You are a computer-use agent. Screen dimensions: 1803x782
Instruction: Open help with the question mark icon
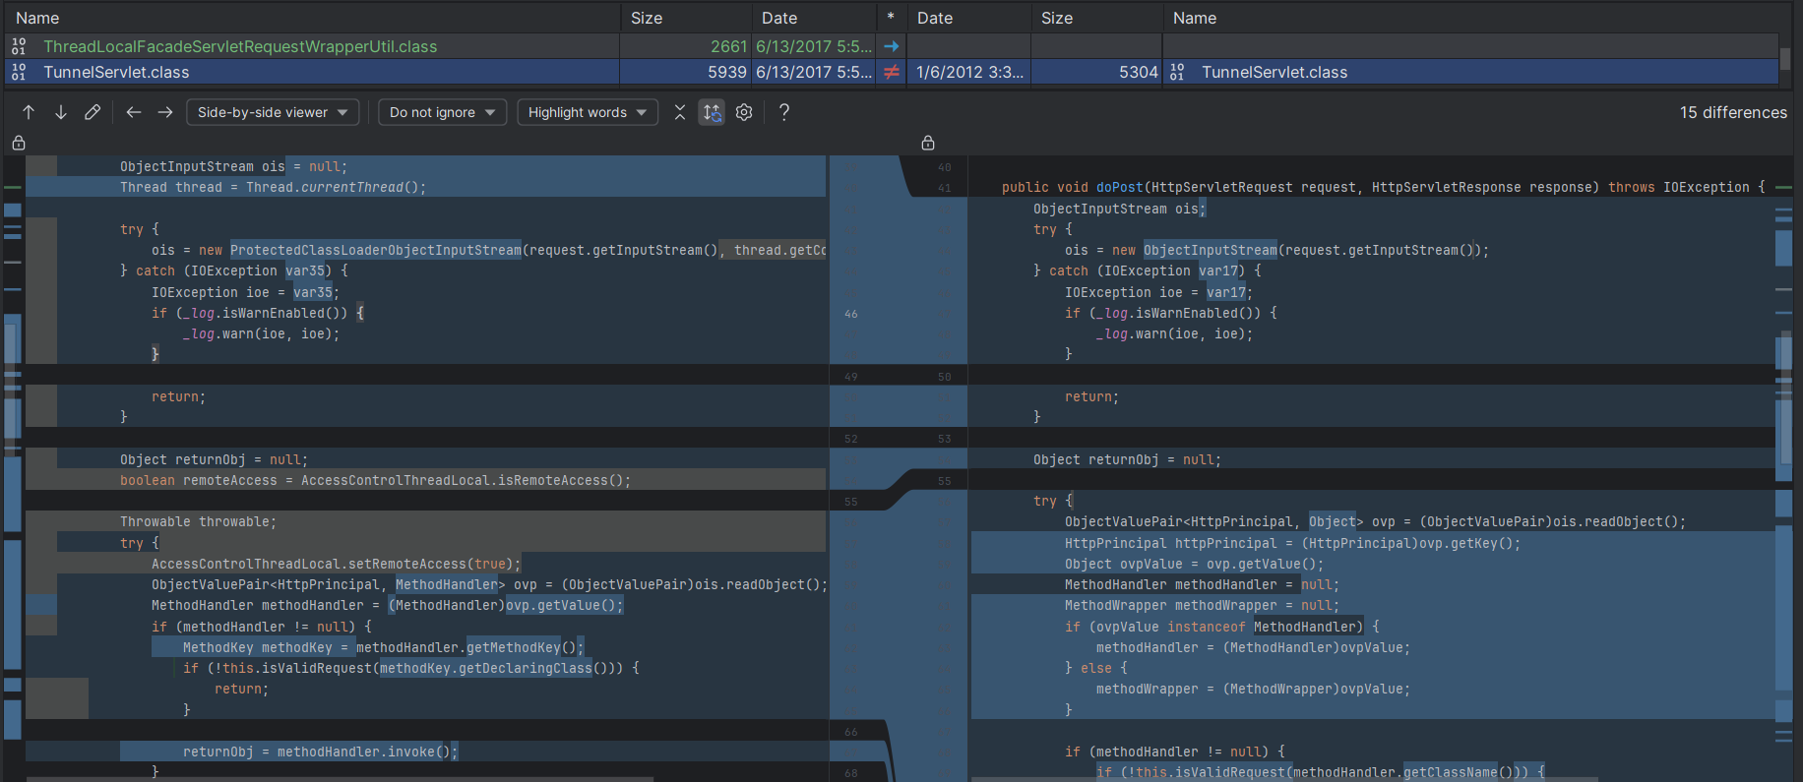coord(784,112)
